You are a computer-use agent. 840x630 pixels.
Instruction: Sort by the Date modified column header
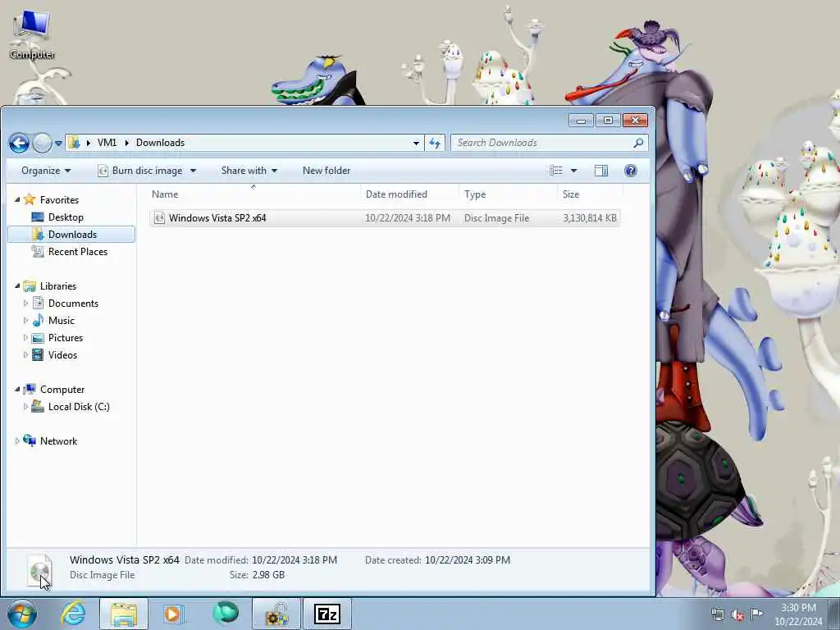click(x=410, y=194)
